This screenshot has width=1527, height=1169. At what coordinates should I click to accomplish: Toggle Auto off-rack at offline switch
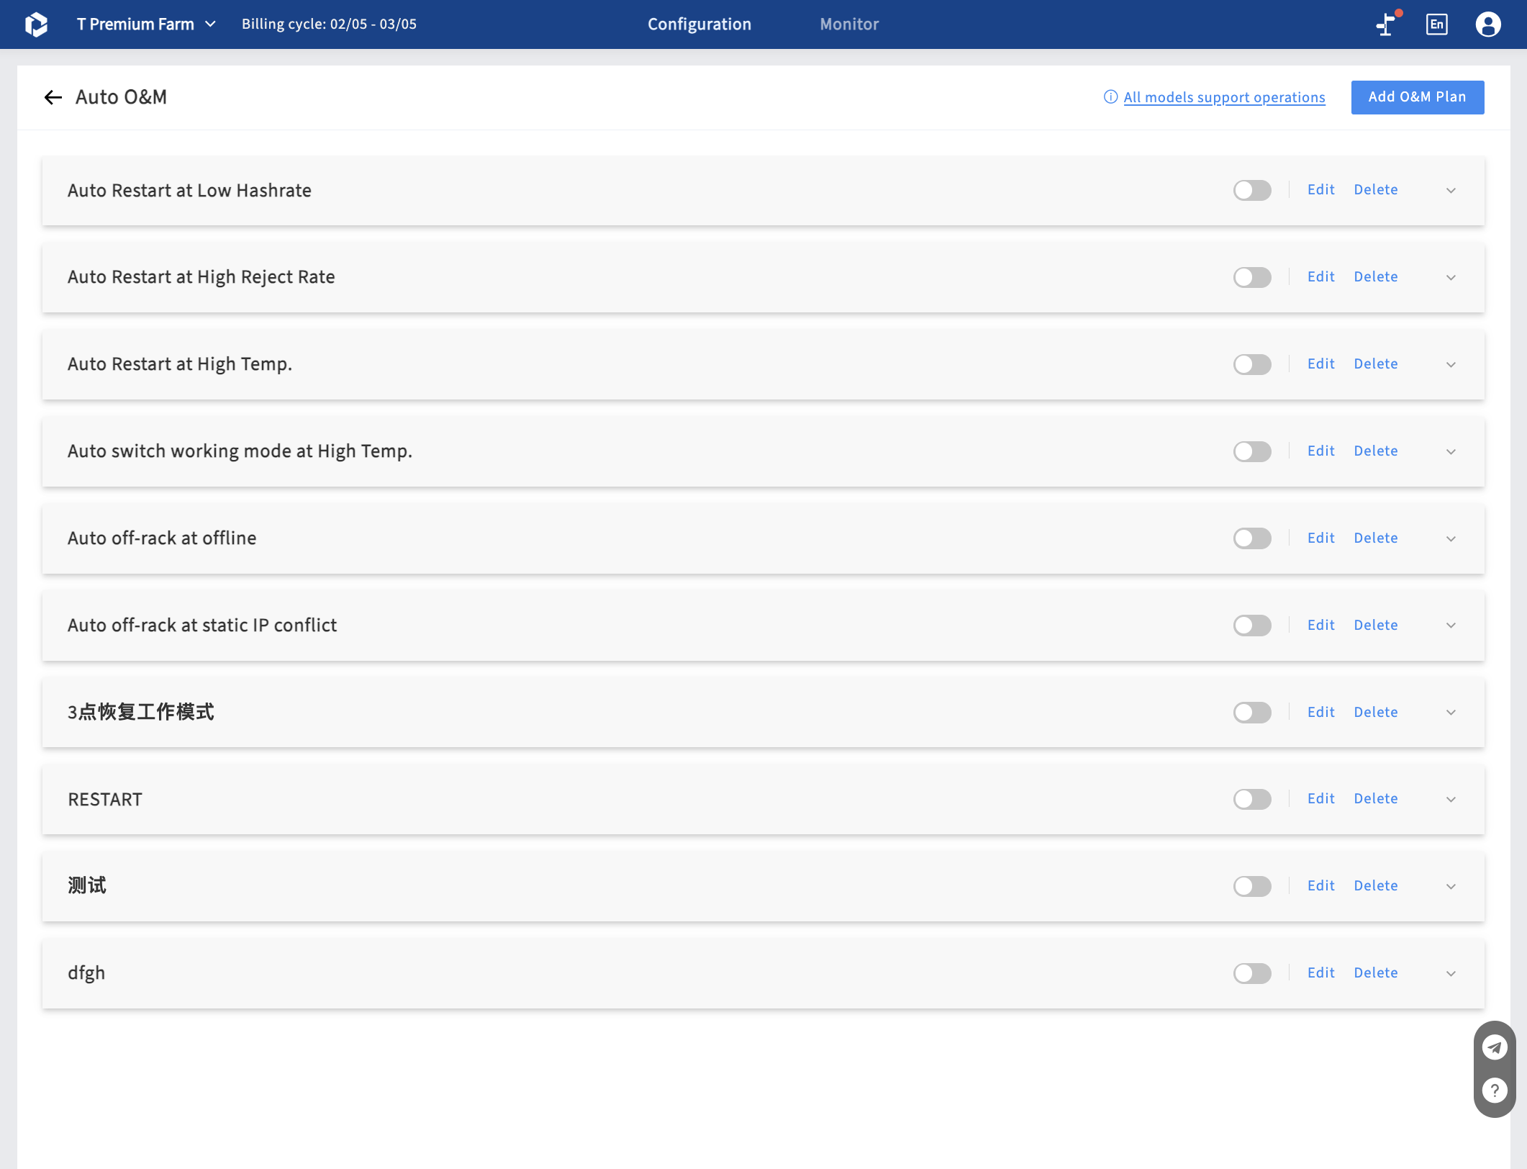(1252, 538)
